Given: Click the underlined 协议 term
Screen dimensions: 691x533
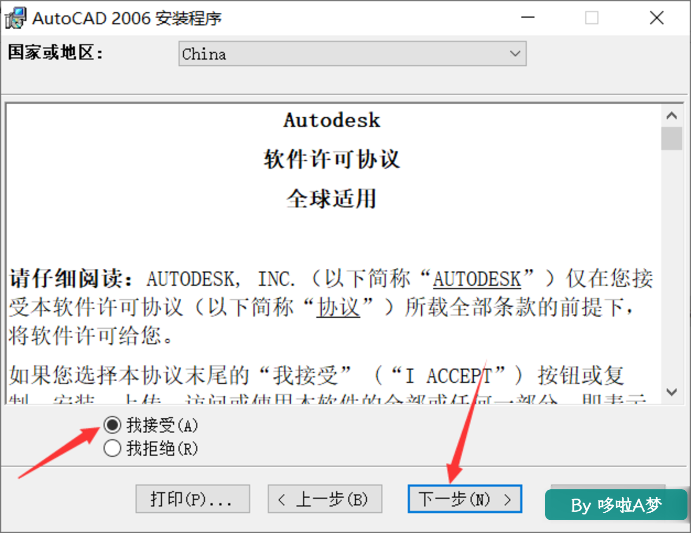Looking at the screenshot, I should point(338,307).
